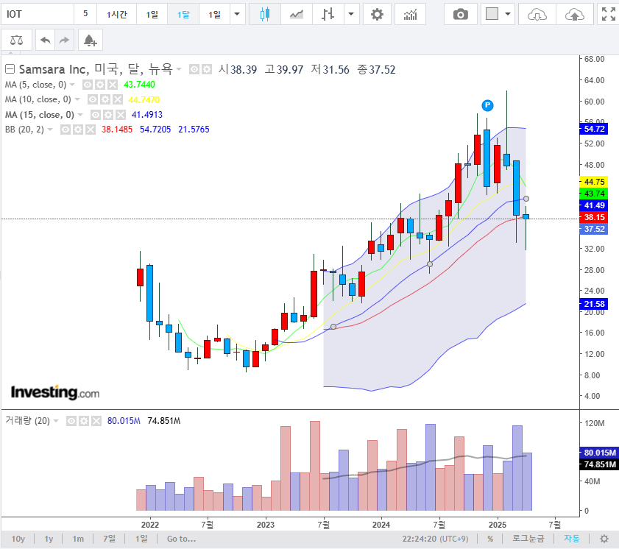Select the candlestick chart type icon

click(x=265, y=15)
